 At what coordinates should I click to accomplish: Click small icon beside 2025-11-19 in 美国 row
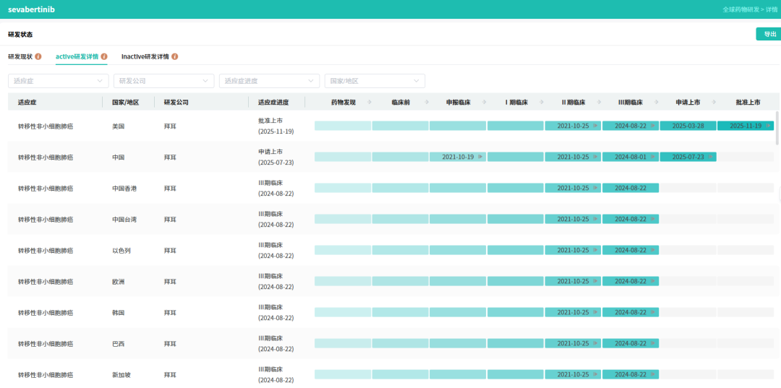(x=767, y=126)
